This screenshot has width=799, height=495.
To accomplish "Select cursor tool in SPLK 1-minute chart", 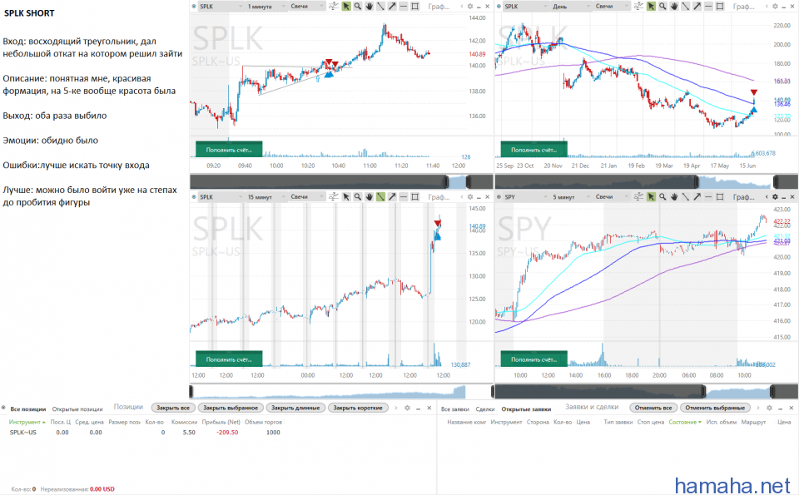I will pyautogui.click(x=346, y=6).
